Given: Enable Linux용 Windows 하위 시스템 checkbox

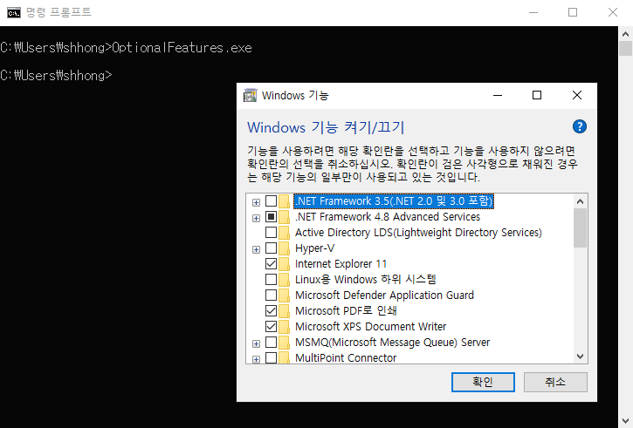Looking at the screenshot, I should click(x=271, y=279).
